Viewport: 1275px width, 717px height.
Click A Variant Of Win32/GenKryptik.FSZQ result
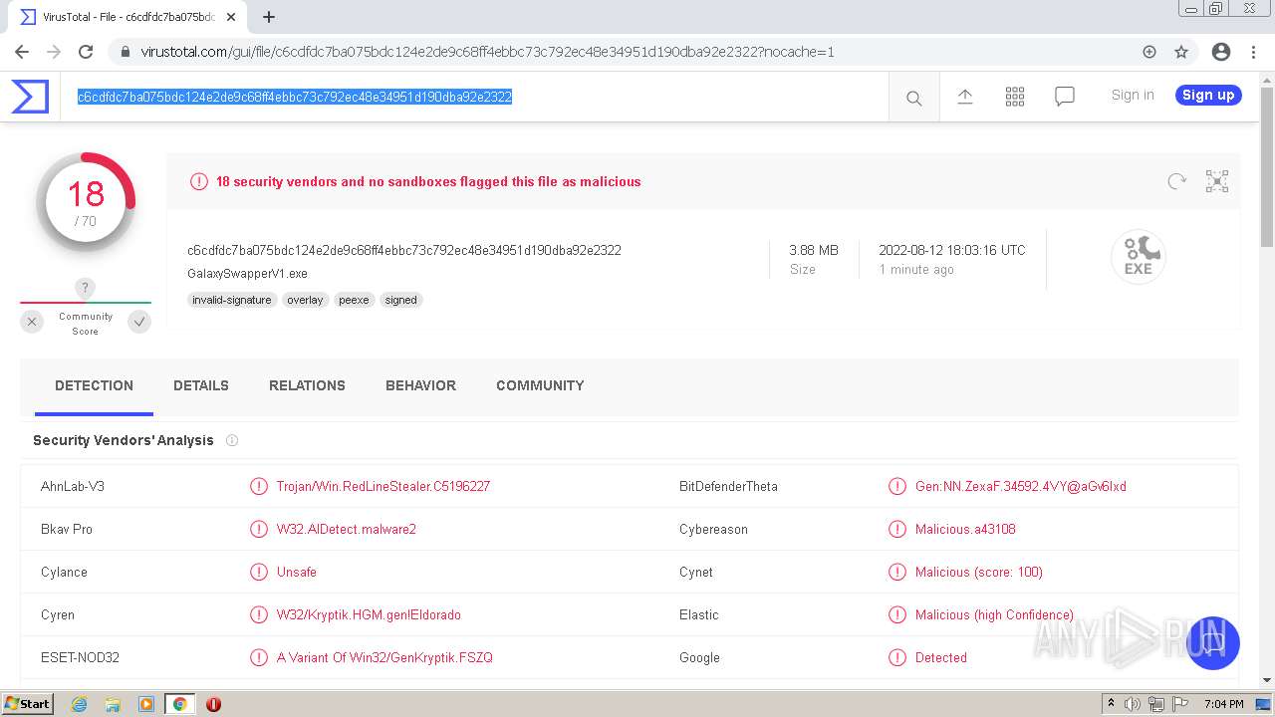[384, 657]
